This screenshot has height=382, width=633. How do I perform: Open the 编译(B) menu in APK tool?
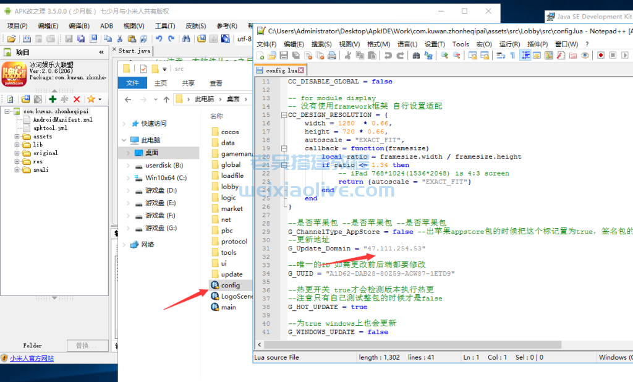click(x=79, y=26)
